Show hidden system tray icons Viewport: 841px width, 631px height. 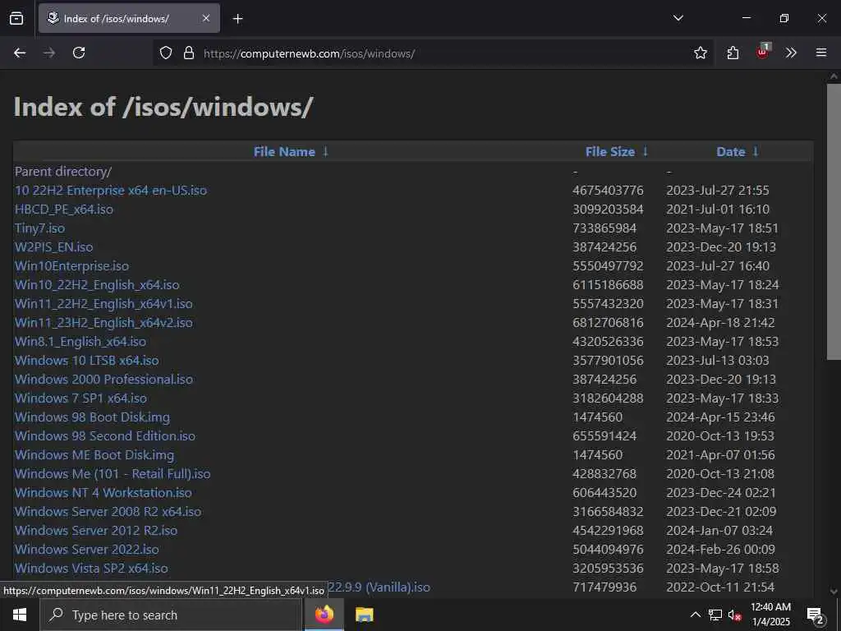(695, 615)
